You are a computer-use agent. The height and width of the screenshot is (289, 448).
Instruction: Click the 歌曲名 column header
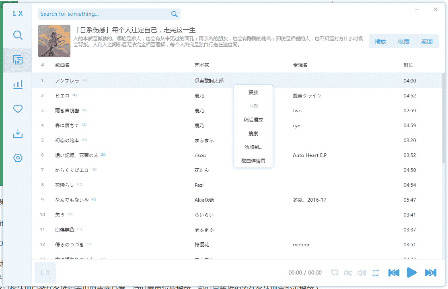click(62, 65)
